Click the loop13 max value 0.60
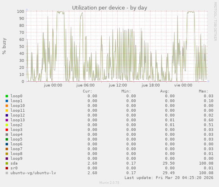219x187 pixels. pos(209,120)
